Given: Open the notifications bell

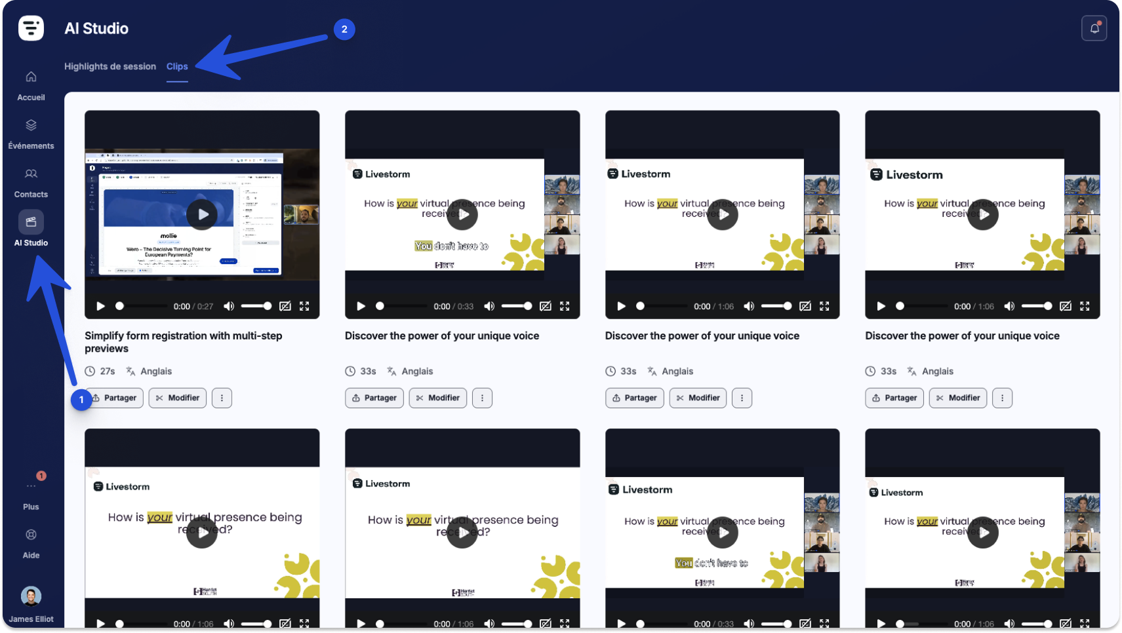Looking at the screenshot, I should click(x=1094, y=28).
